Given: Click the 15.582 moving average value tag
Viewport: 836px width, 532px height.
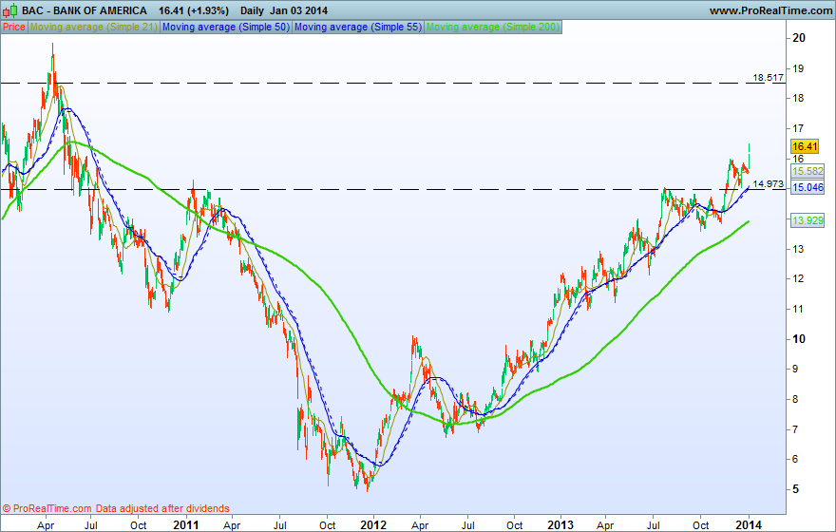Looking at the screenshot, I should 807,171.
